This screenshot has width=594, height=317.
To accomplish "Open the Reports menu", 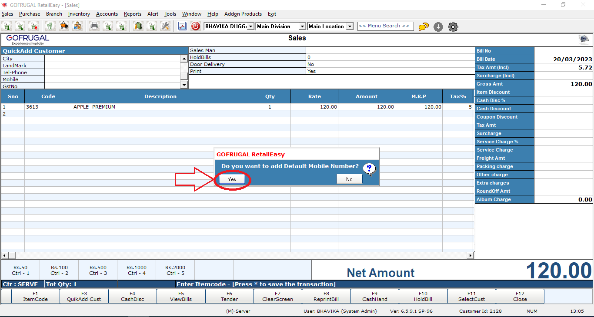I will [x=132, y=14].
